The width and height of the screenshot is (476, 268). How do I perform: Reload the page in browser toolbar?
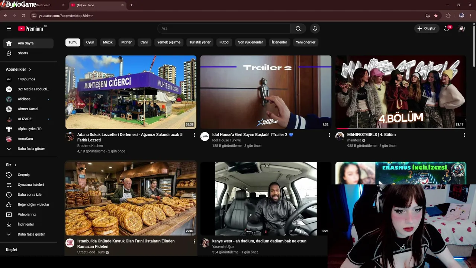23,16
